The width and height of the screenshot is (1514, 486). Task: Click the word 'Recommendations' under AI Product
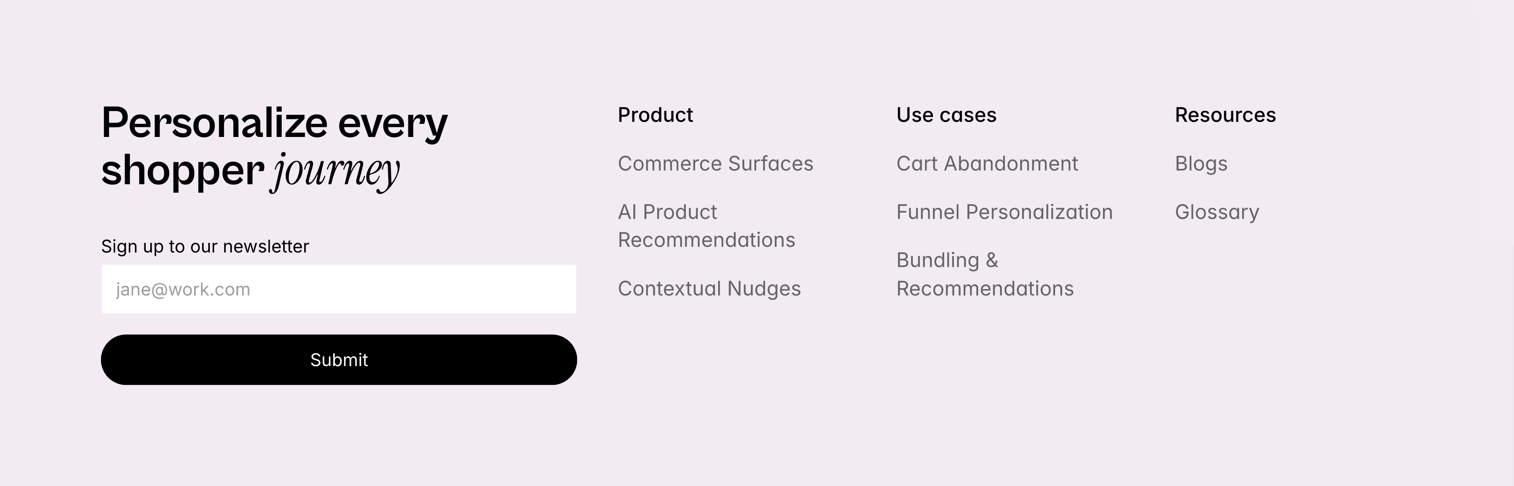706,240
